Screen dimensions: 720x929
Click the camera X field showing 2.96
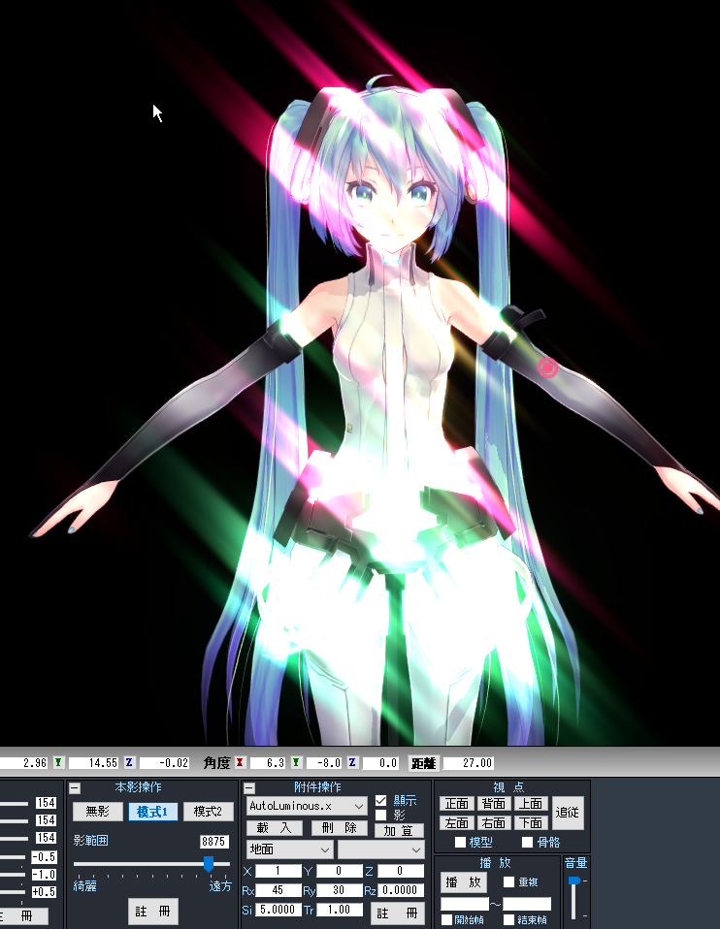(x=23, y=763)
